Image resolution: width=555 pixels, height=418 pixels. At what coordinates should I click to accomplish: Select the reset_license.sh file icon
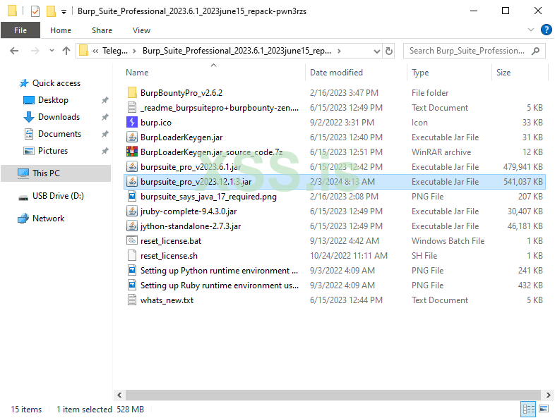(x=131, y=255)
